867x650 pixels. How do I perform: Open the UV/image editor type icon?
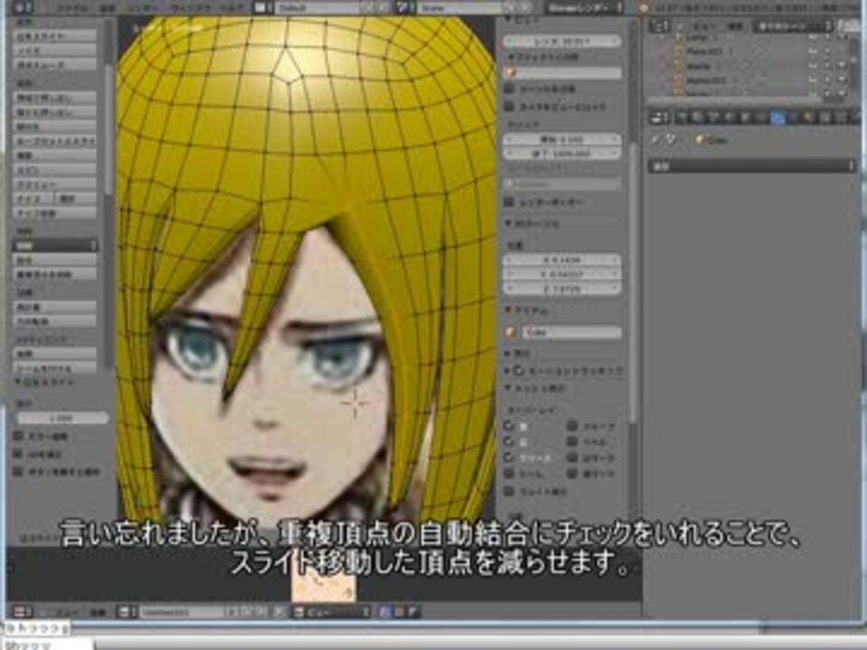(23, 612)
